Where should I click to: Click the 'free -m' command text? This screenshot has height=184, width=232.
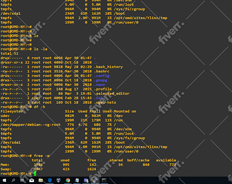(42, 156)
